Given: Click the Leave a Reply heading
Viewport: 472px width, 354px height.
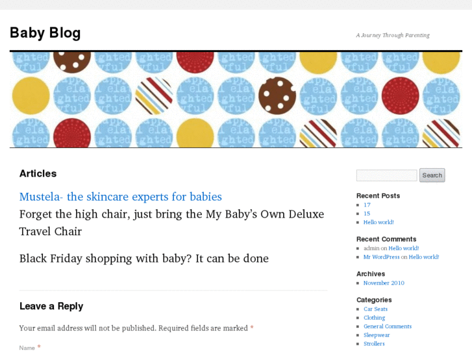Looking at the screenshot, I should [x=51, y=307].
